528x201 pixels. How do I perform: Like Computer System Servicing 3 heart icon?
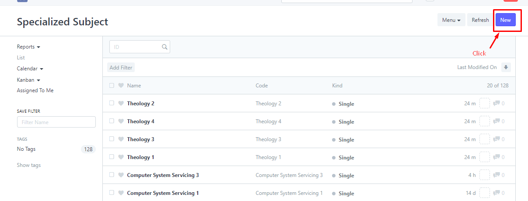pyautogui.click(x=121, y=175)
